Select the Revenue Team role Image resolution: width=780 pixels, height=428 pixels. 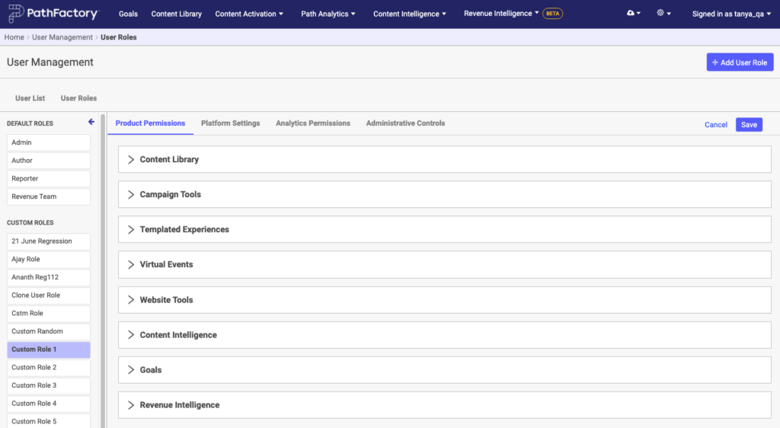point(49,196)
